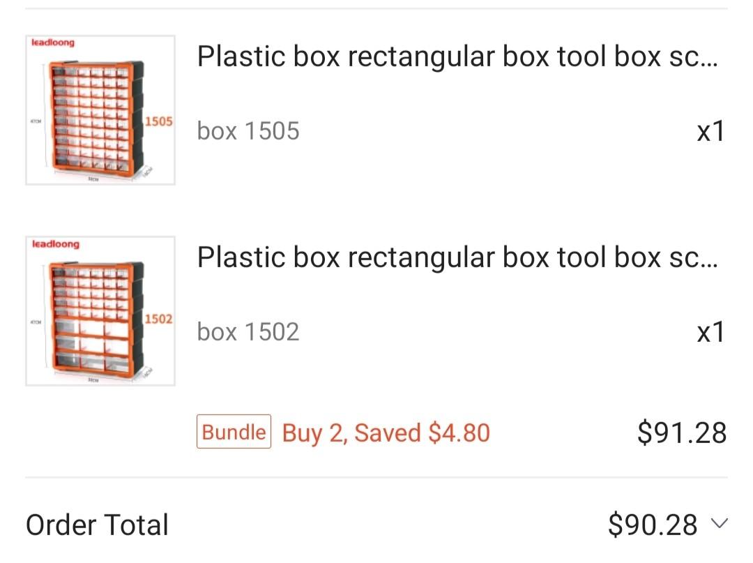
Task: Click the Order Total label
Action: [97, 524]
